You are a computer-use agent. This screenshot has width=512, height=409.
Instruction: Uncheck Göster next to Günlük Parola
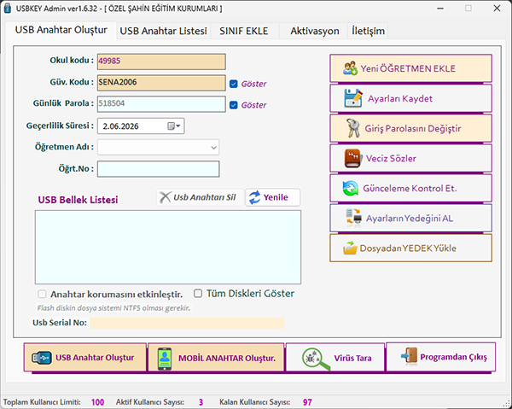tap(234, 105)
